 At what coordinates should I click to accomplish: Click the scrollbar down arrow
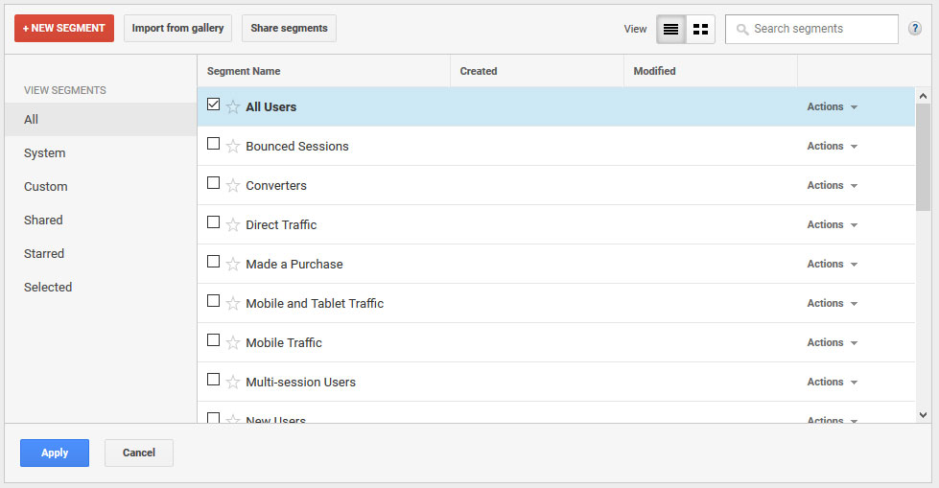coord(923,415)
